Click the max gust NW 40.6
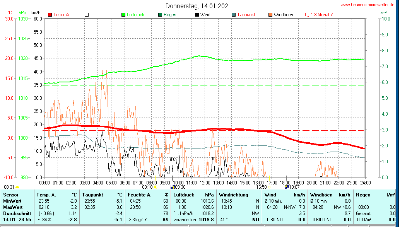Image resolution: width=400 pixels, height=227 pixels. pyautogui.click(x=342, y=207)
